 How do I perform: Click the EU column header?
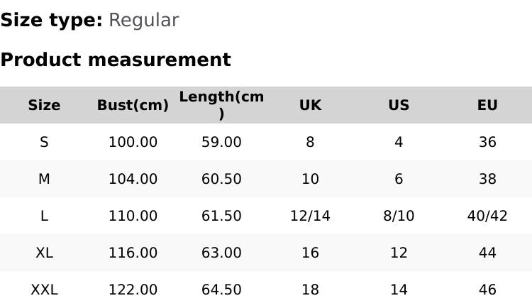[487, 105]
